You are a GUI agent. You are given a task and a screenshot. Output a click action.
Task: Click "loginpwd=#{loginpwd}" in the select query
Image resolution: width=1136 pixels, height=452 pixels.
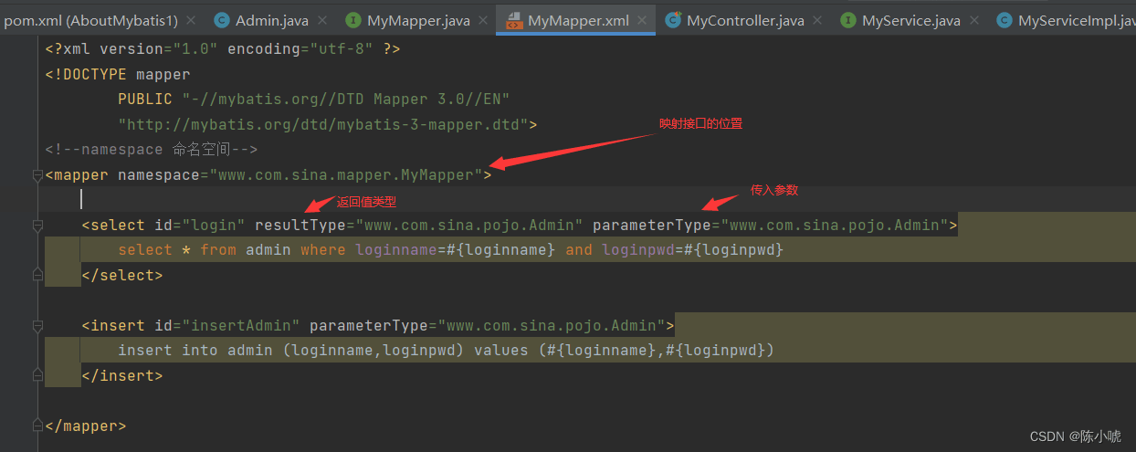[693, 249]
